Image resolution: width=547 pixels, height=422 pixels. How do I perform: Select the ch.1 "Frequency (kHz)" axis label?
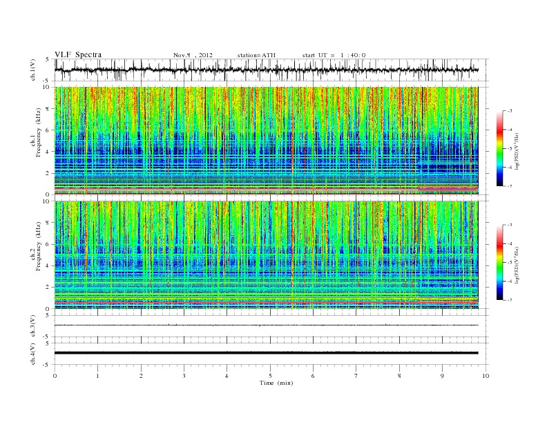coord(39,132)
